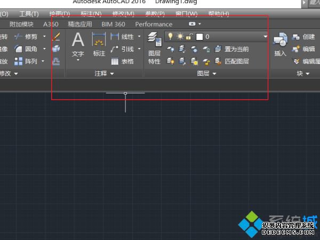Switch to the BIM 360 tab
Screen dimensions: 320x240
click(x=113, y=25)
